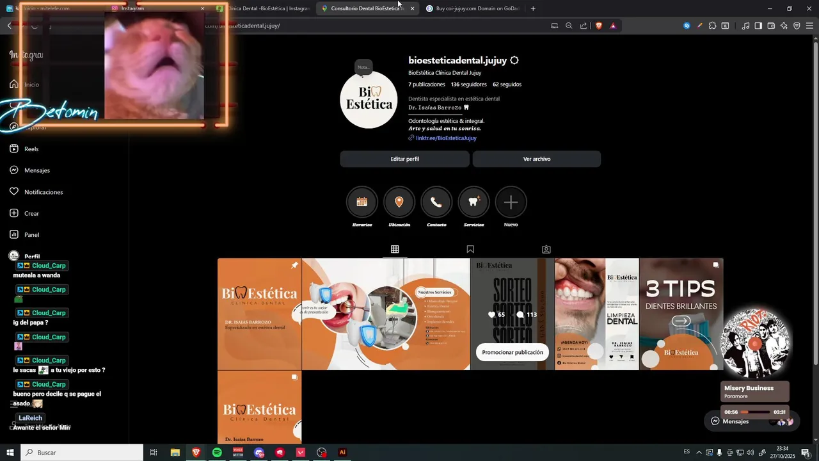Open a new browser tab
Screen dimensions: 819x461
[533, 8]
